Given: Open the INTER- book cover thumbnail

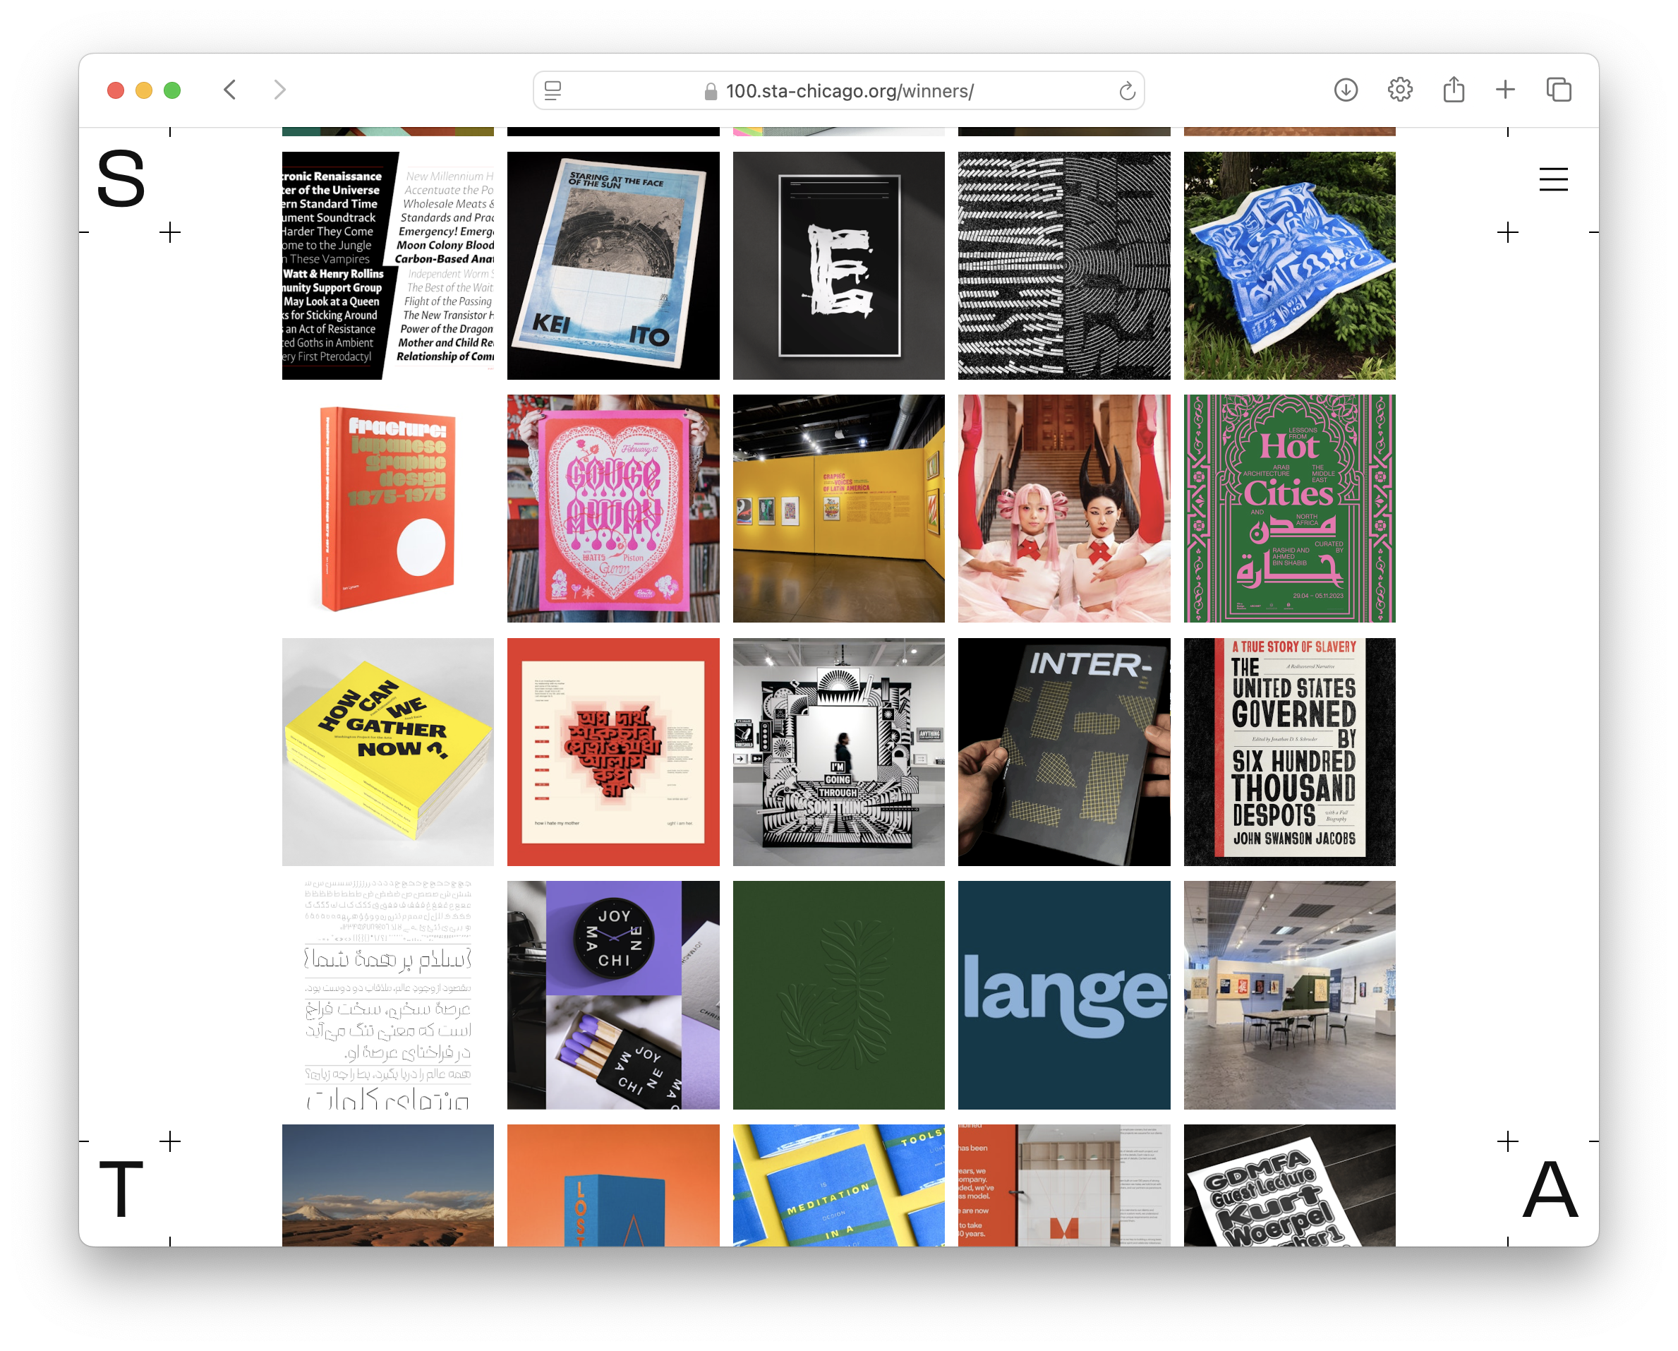Looking at the screenshot, I should [1064, 752].
